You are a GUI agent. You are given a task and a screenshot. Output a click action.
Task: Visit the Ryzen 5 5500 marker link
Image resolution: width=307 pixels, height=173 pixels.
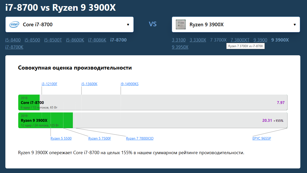pos(61,139)
